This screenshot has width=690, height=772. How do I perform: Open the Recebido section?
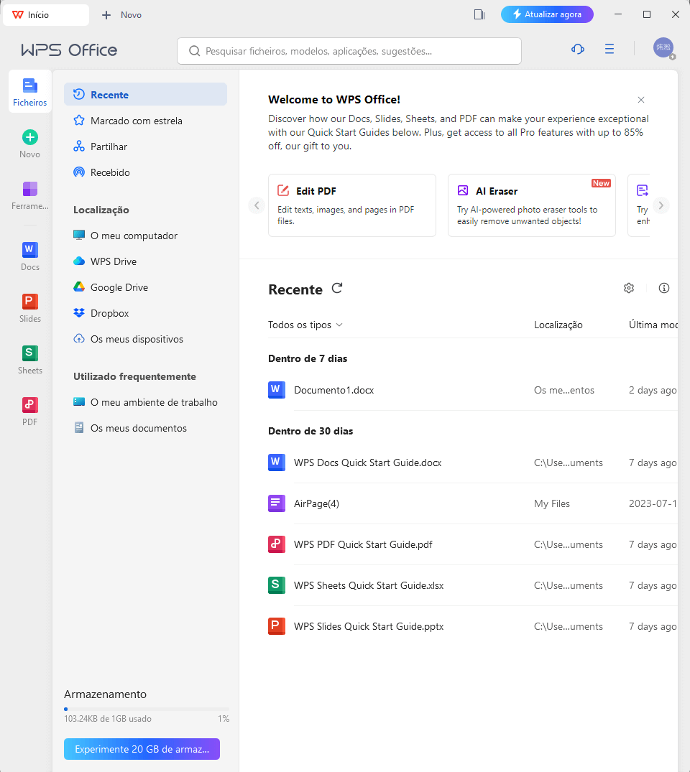[x=145, y=172]
